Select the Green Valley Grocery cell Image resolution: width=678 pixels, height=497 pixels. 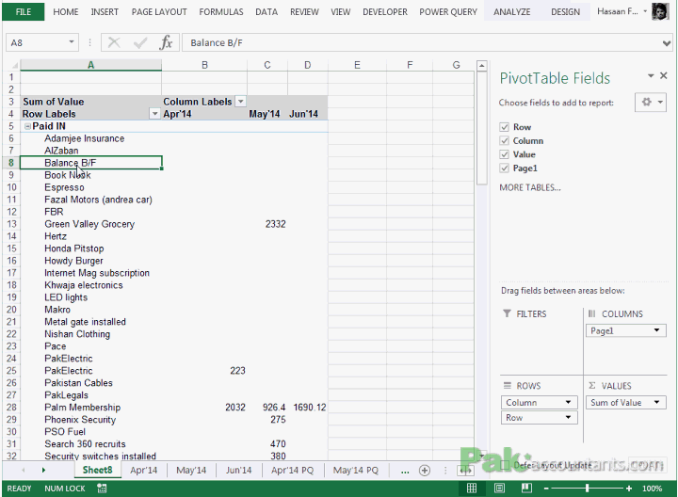coord(90,224)
